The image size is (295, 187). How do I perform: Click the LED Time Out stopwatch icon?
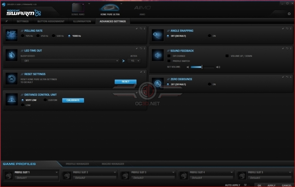[x=11, y=55]
